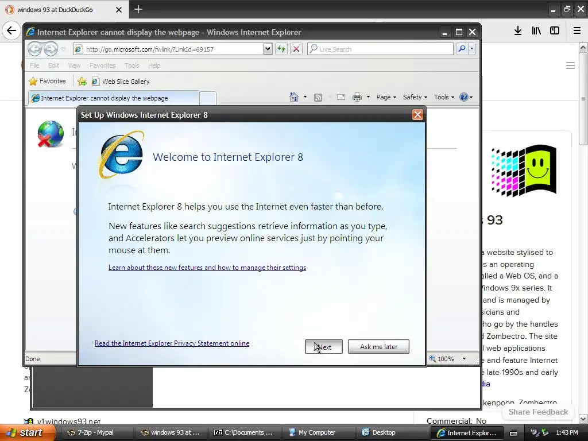Click the Add to Favorites Bar icon
The image size is (588, 441).
tap(82, 82)
